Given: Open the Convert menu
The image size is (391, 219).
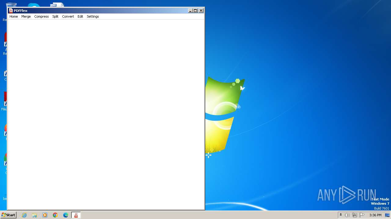Looking at the screenshot, I should [68, 16].
